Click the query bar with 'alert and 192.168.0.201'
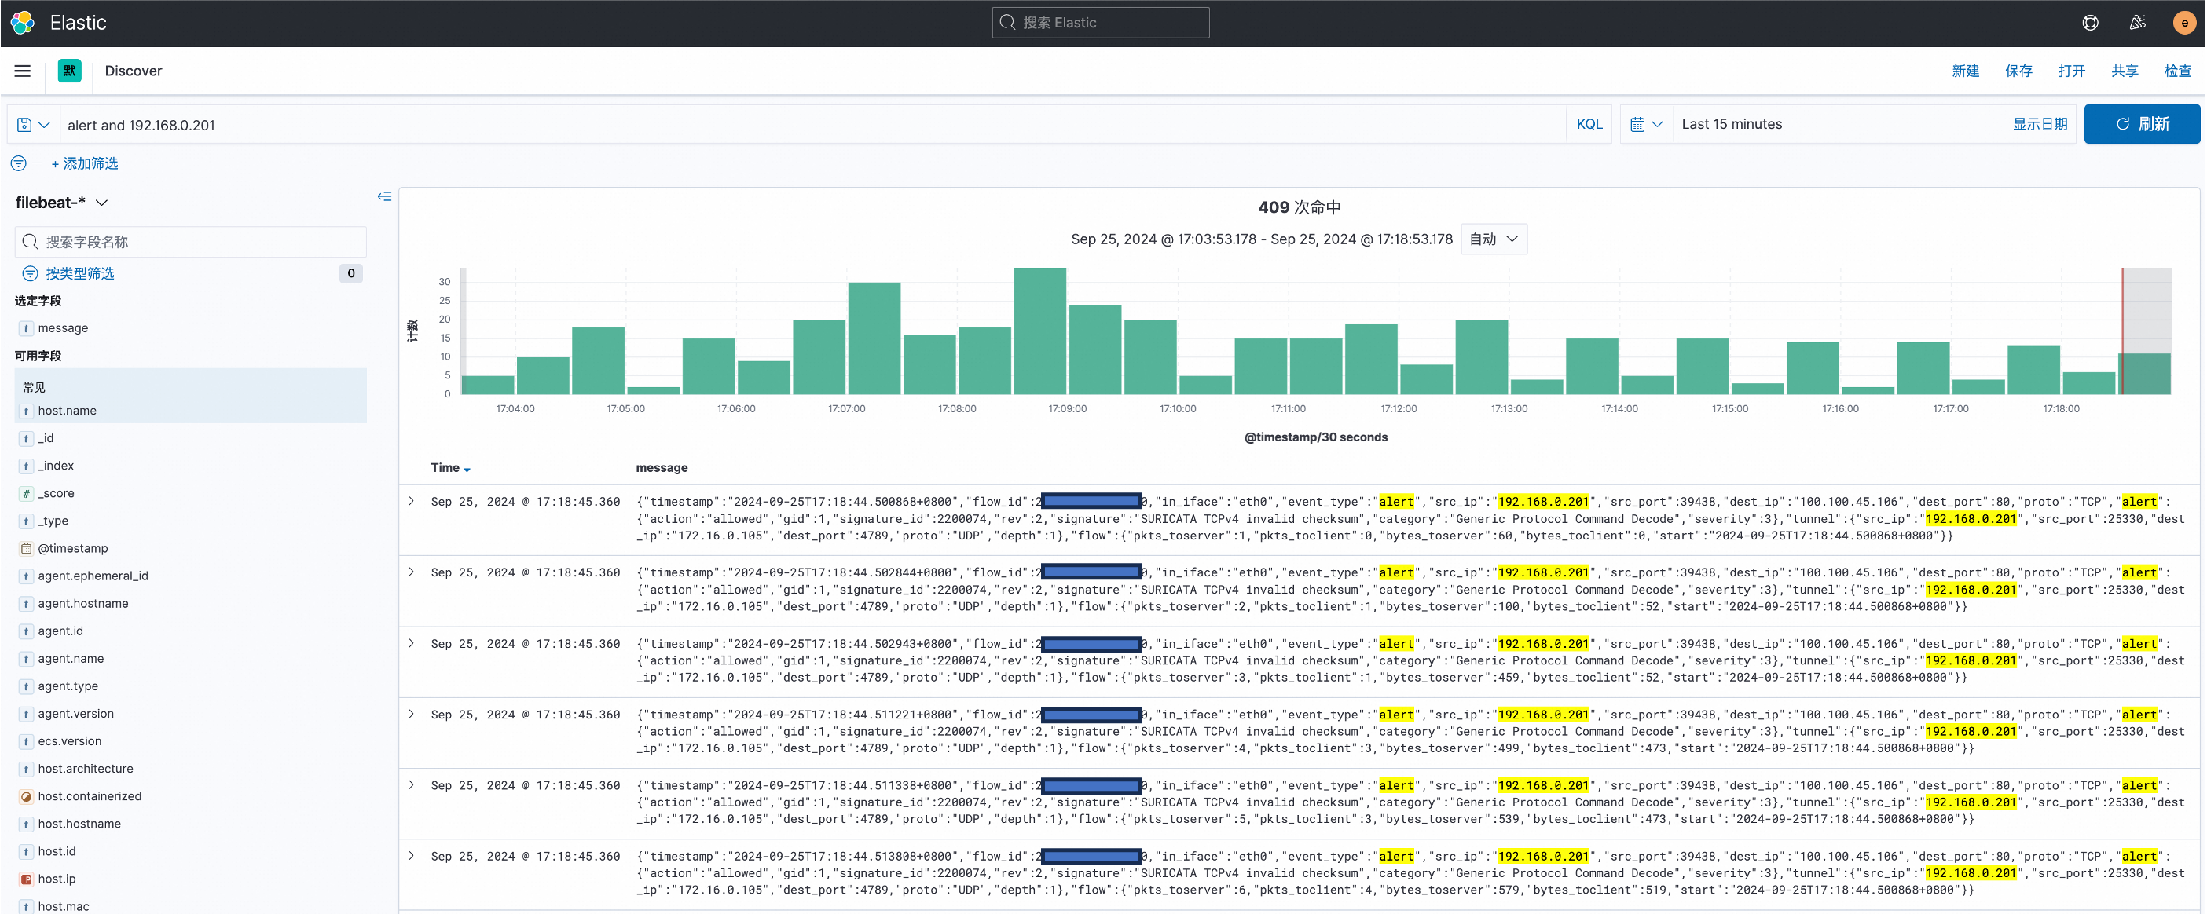This screenshot has height=914, width=2207. coord(812,125)
